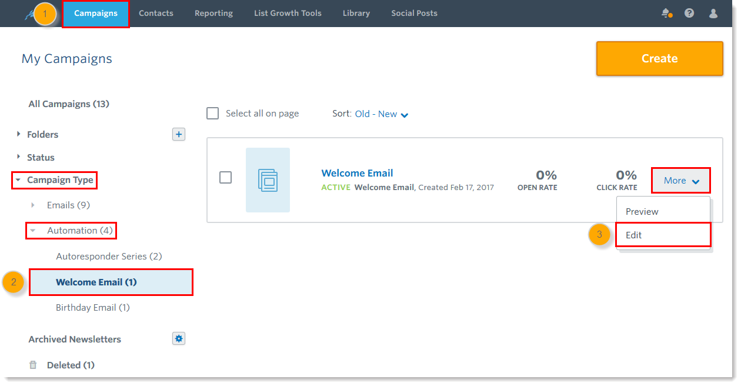Go to the Contacts tab
This screenshot has height=386, width=741.
coord(156,13)
